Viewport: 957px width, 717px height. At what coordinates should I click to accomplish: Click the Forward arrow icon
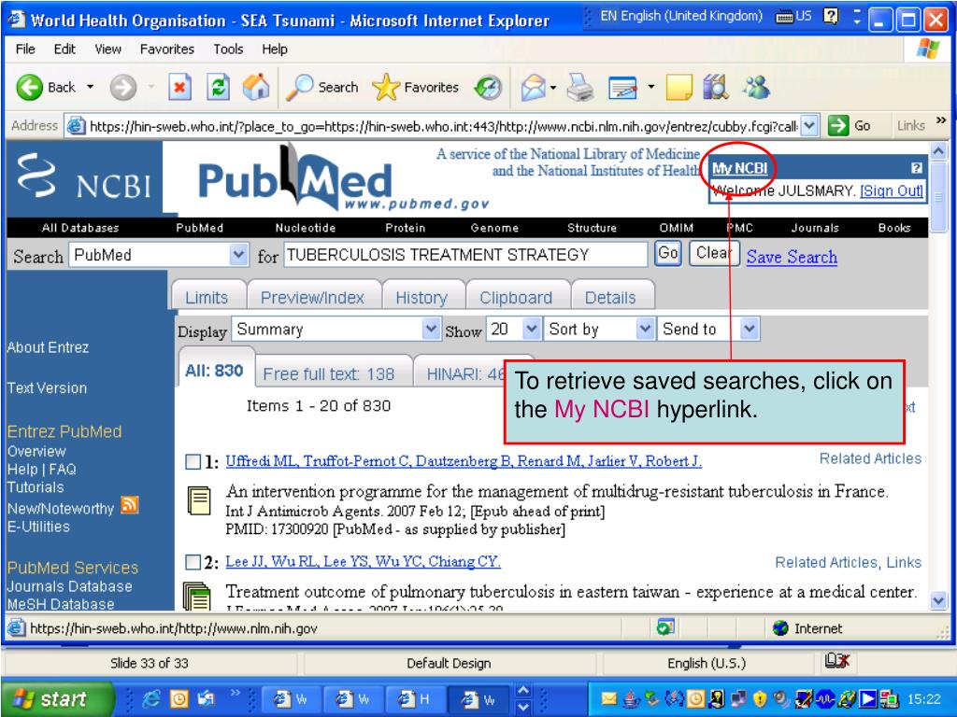122,87
